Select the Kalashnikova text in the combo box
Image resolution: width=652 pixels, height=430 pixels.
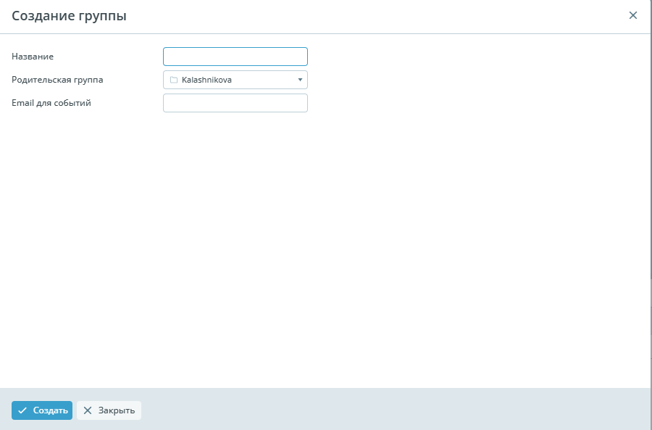pos(206,80)
